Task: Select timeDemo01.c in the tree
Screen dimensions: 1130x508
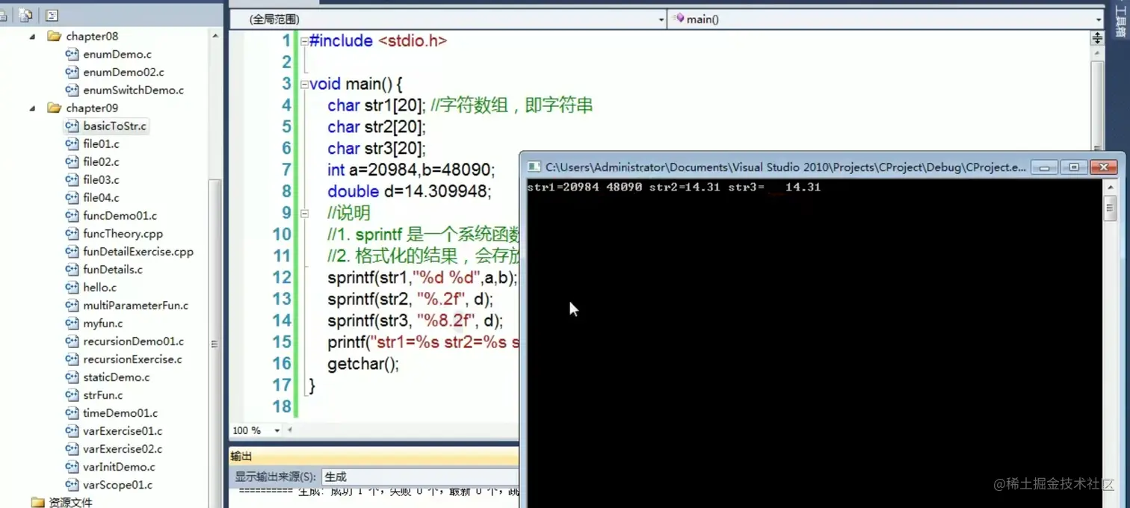Action: pos(120,412)
